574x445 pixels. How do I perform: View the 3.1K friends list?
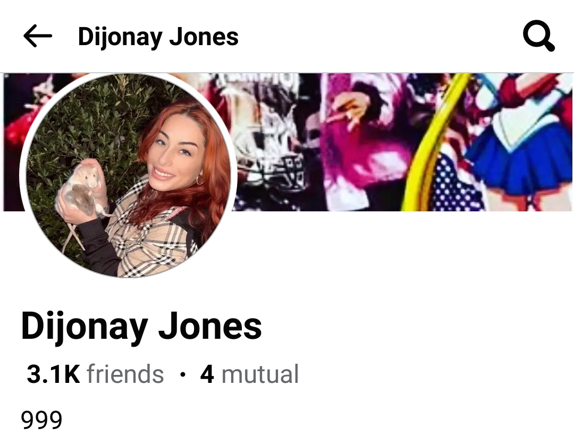pyautogui.click(x=95, y=374)
